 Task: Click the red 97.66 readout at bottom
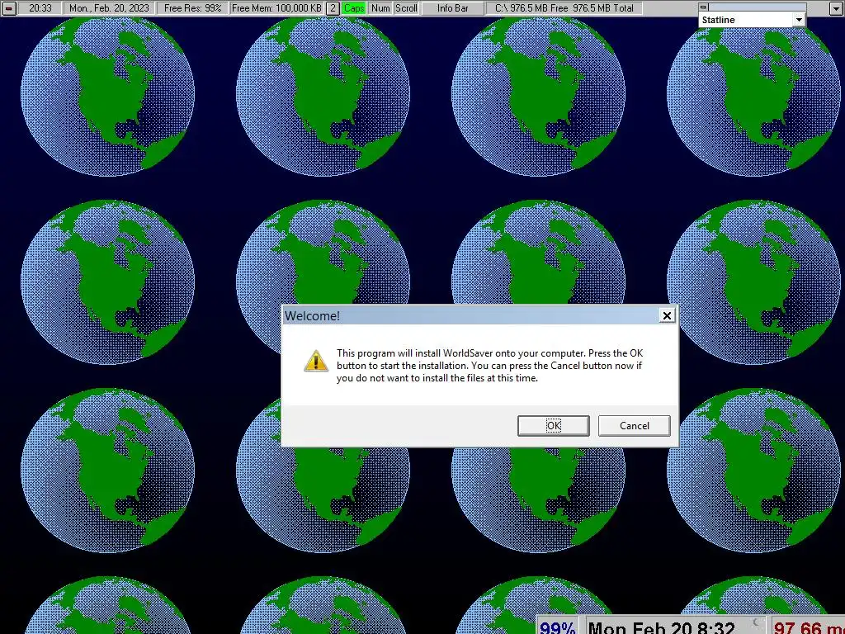[809, 627]
